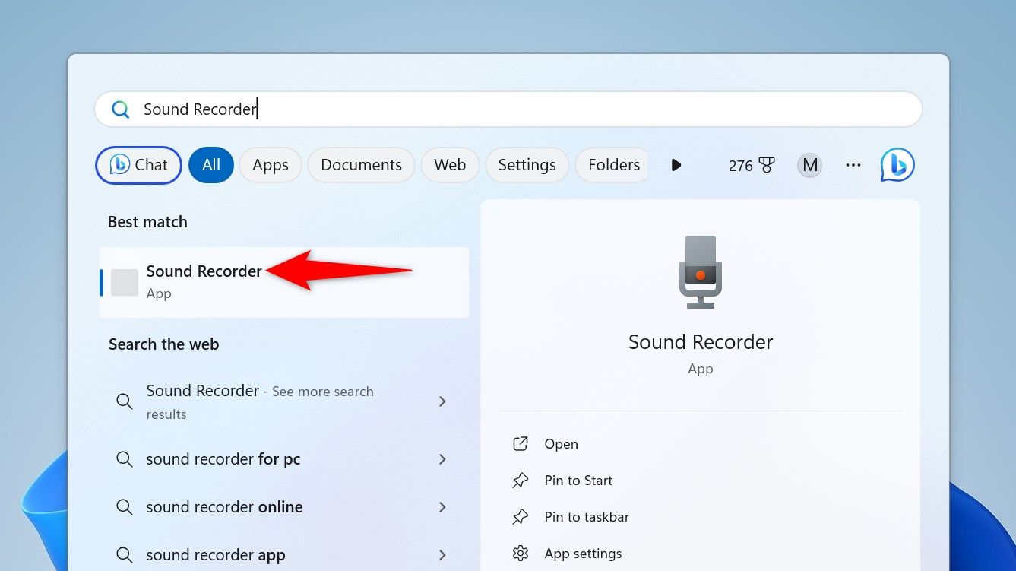Open the Settings search filter
The height and width of the screenshot is (571, 1016).
[527, 164]
